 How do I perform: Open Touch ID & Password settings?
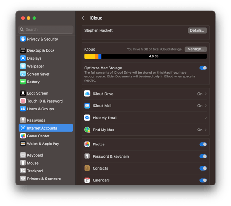point(46,101)
